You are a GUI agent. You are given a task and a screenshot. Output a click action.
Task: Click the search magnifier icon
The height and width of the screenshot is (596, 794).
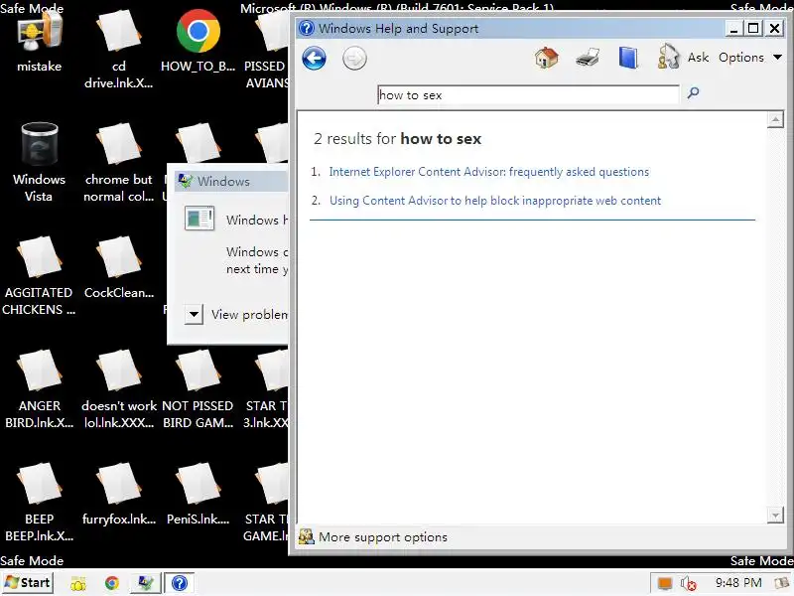tap(693, 92)
